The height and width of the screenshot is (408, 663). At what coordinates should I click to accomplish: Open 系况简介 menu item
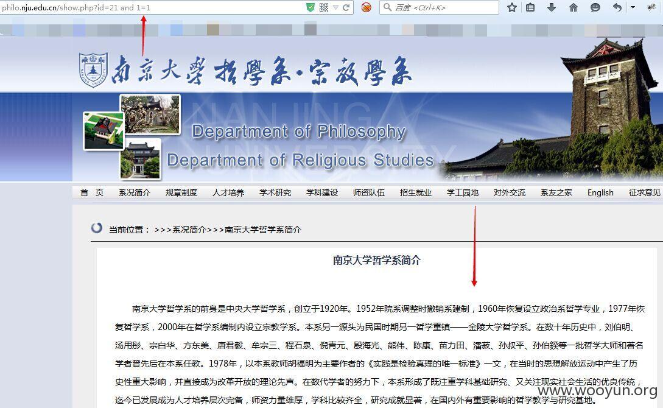(x=135, y=193)
